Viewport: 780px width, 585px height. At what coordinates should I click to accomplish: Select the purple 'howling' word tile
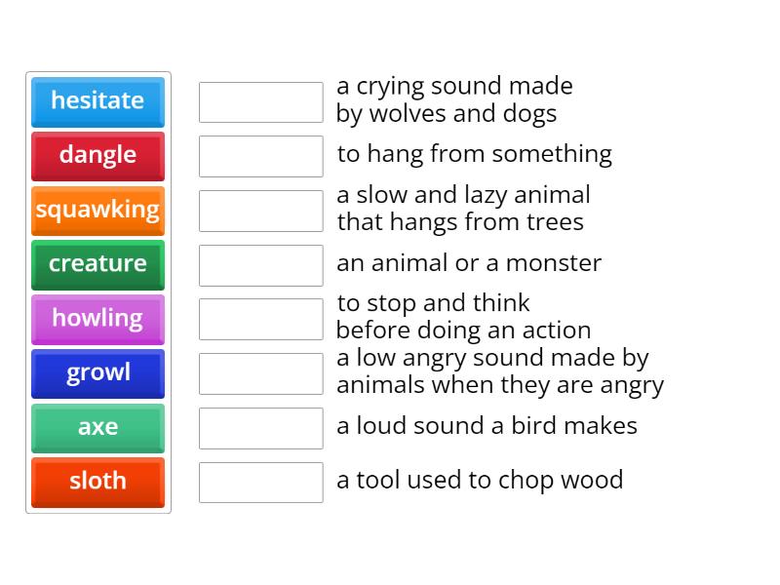pos(97,319)
